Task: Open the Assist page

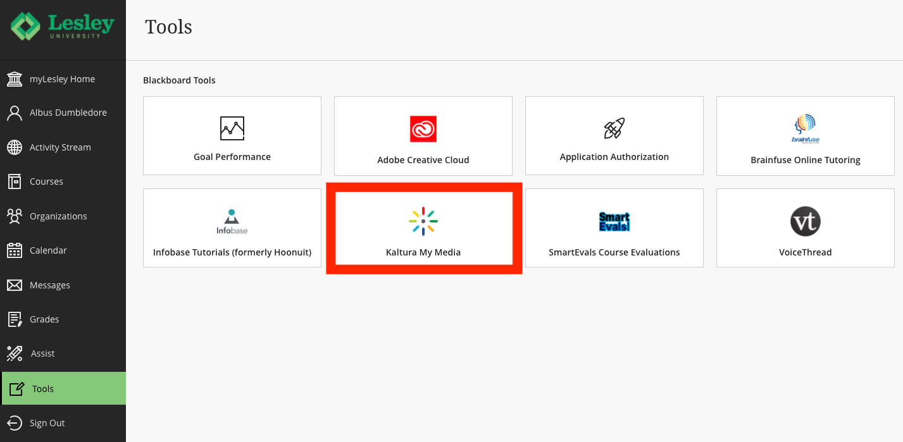Action: click(63, 353)
